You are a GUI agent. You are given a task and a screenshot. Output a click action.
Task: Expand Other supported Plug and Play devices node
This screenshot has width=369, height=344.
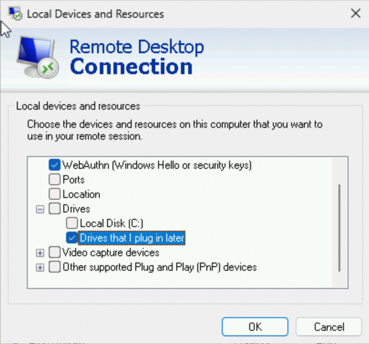(40, 268)
